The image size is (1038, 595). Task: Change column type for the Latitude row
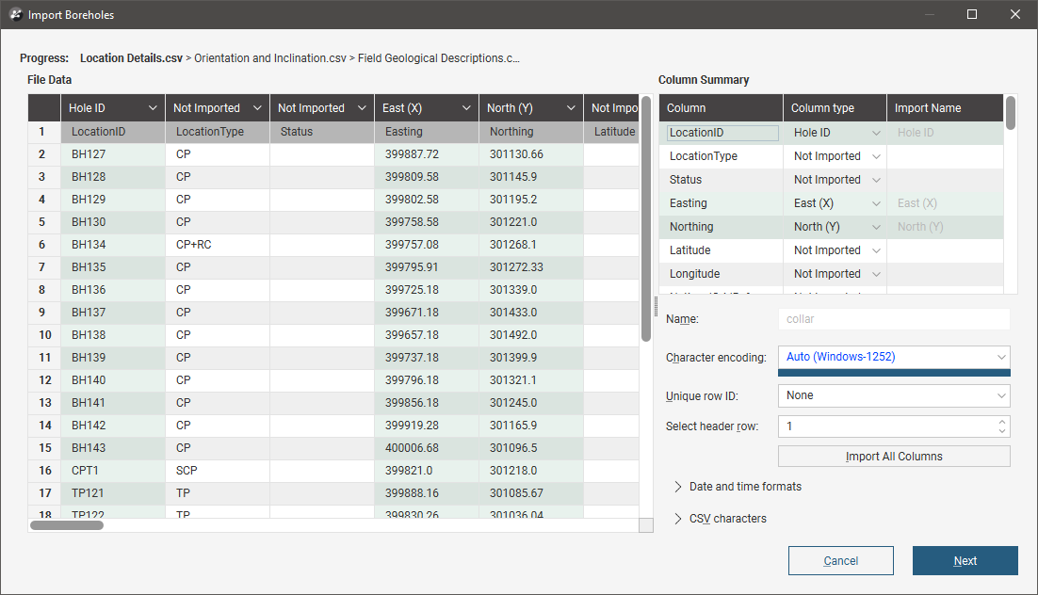(835, 250)
